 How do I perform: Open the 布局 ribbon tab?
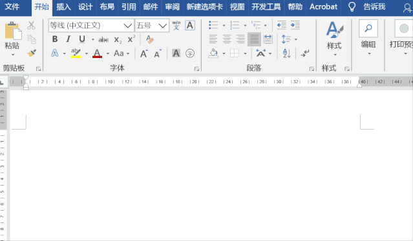coord(107,7)
